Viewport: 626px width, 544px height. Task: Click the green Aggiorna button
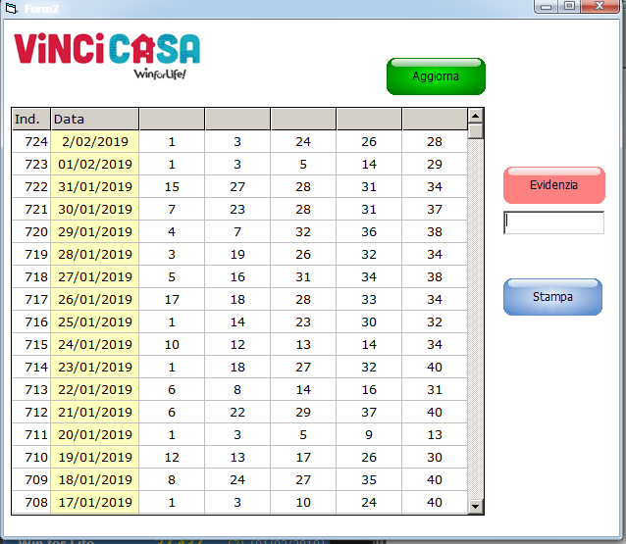point(436,76)
